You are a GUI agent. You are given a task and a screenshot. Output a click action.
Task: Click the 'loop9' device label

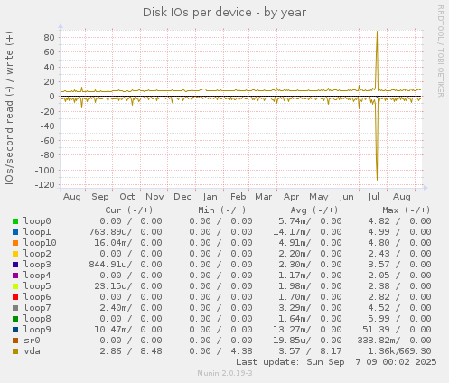click(37, 330)
